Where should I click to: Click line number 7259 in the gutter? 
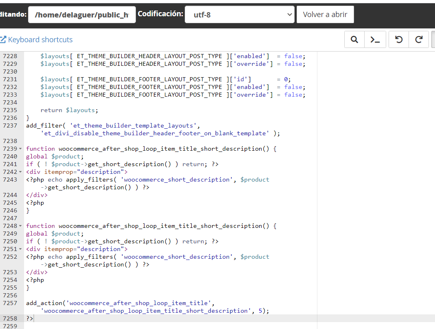tap(10, 326)
